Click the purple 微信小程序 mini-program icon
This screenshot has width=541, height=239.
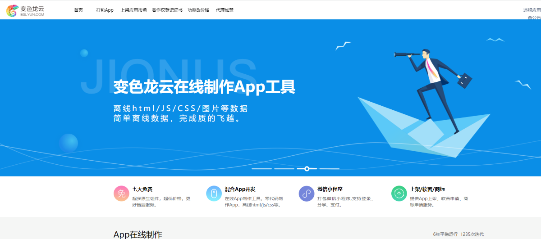[x=307, y=194]
